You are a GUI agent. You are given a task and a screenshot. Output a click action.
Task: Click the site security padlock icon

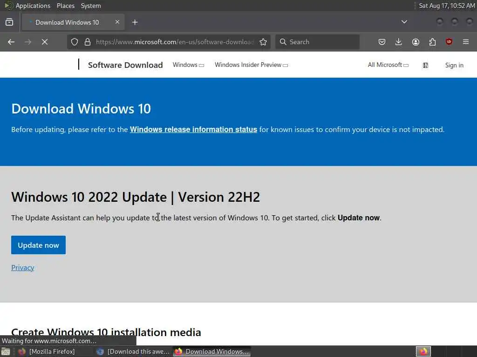[88, 42]
